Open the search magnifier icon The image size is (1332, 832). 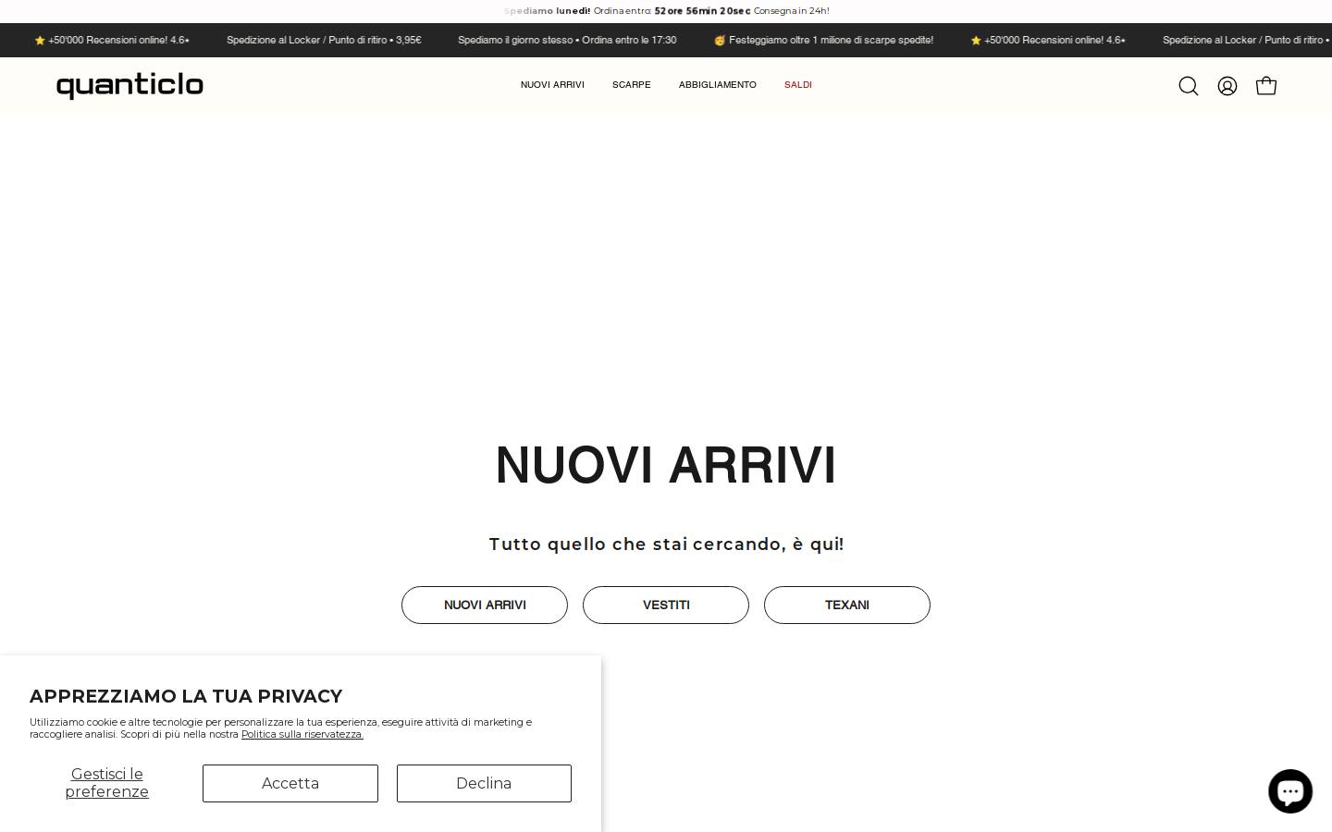coord(1189,86)
